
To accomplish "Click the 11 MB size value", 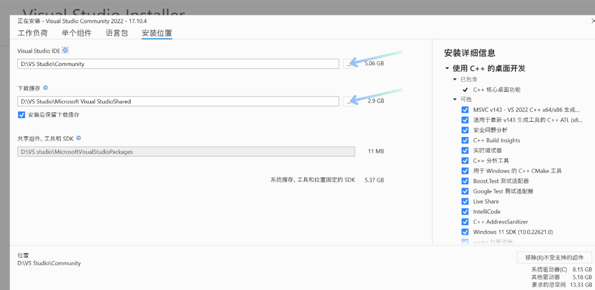I will coord(376,152).
